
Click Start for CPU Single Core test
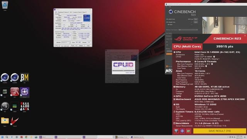tap(196, 22)
